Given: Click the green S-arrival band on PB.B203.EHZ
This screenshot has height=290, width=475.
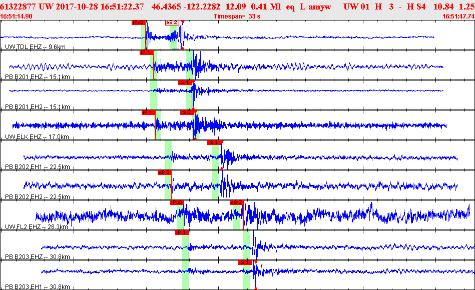Looking at the screenshot, I should [x=246, y=245].
